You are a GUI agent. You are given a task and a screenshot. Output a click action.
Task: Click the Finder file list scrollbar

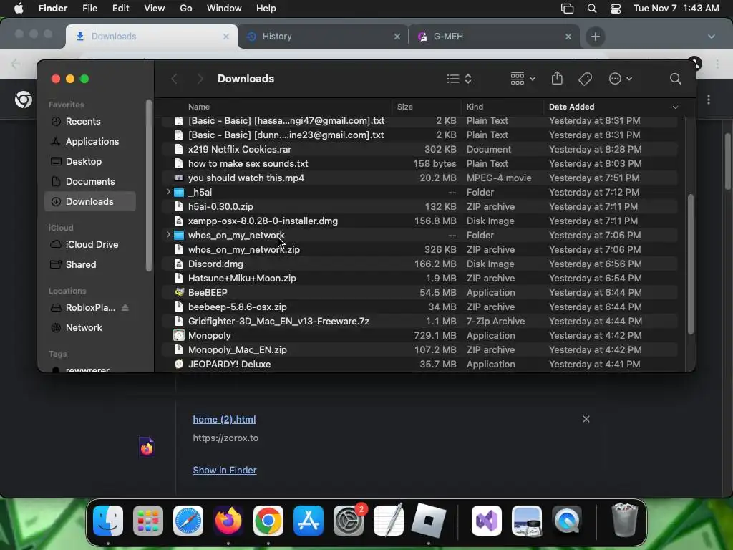[x=690, y=264]
